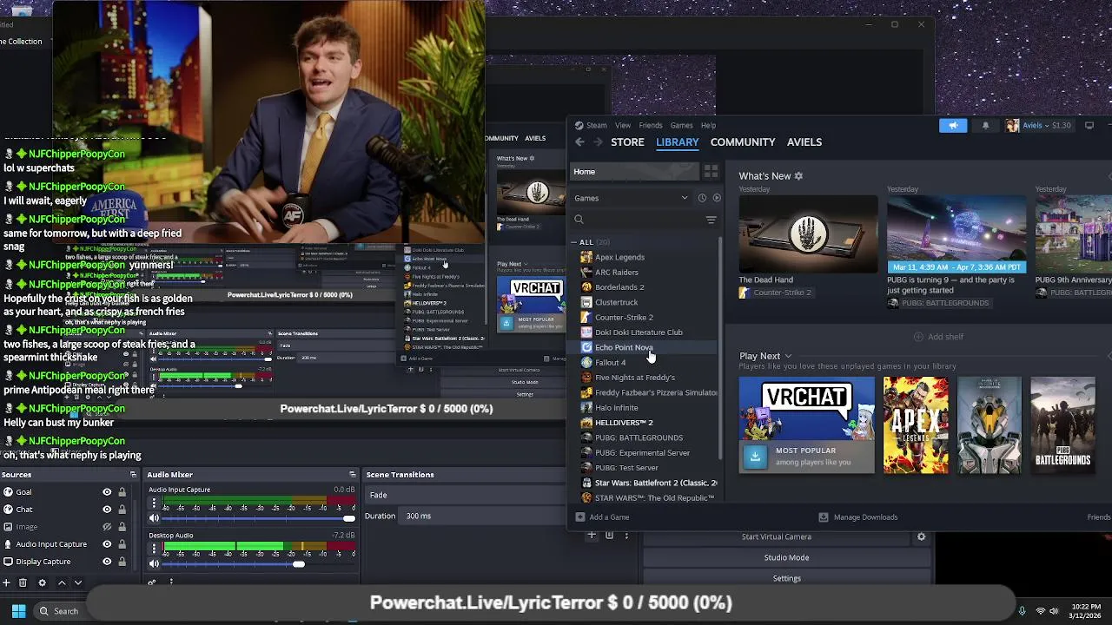Image resolution: width=1112 pixels, height=625 pixels.
Task: Remove transition with trash icon under Steam
Action: 609,536
